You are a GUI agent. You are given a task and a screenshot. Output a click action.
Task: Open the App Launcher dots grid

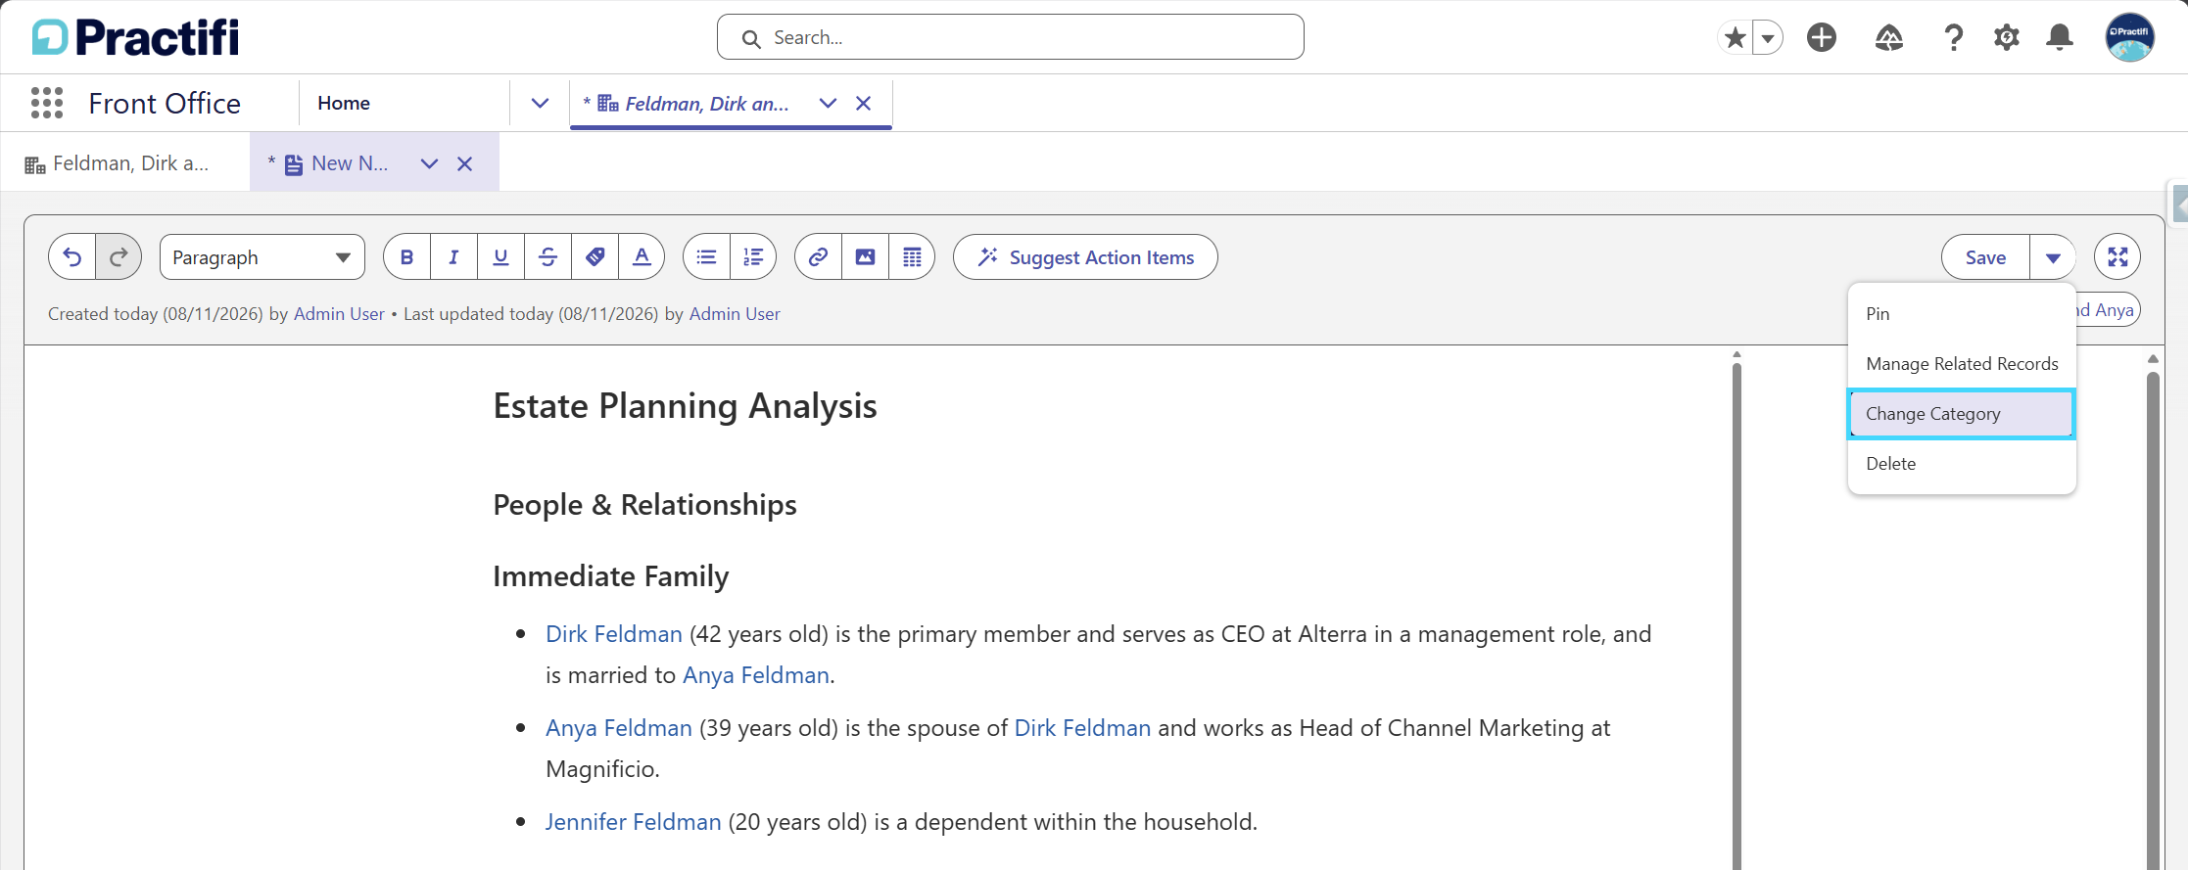click(x=46, y=103)
